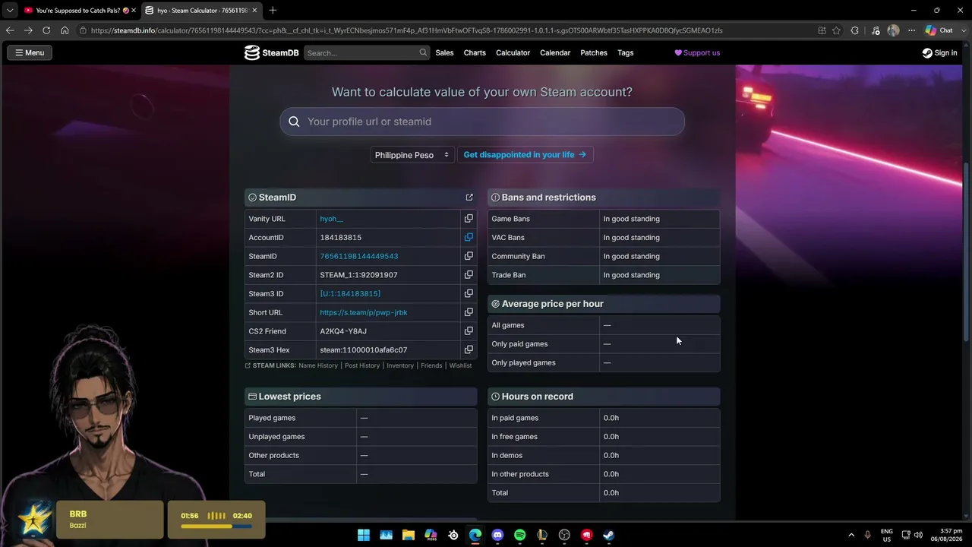Viewport: 972px width, 547px height.
Task: Open the 76561198144449543 SteamID link
Action: (x=359, y=256)
